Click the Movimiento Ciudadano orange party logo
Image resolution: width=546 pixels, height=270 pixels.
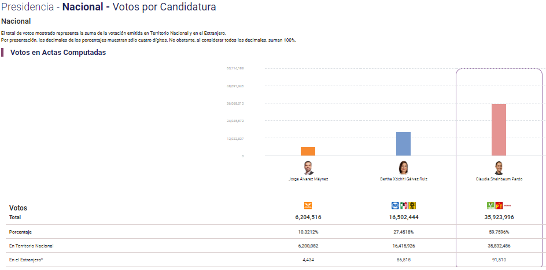308,206
